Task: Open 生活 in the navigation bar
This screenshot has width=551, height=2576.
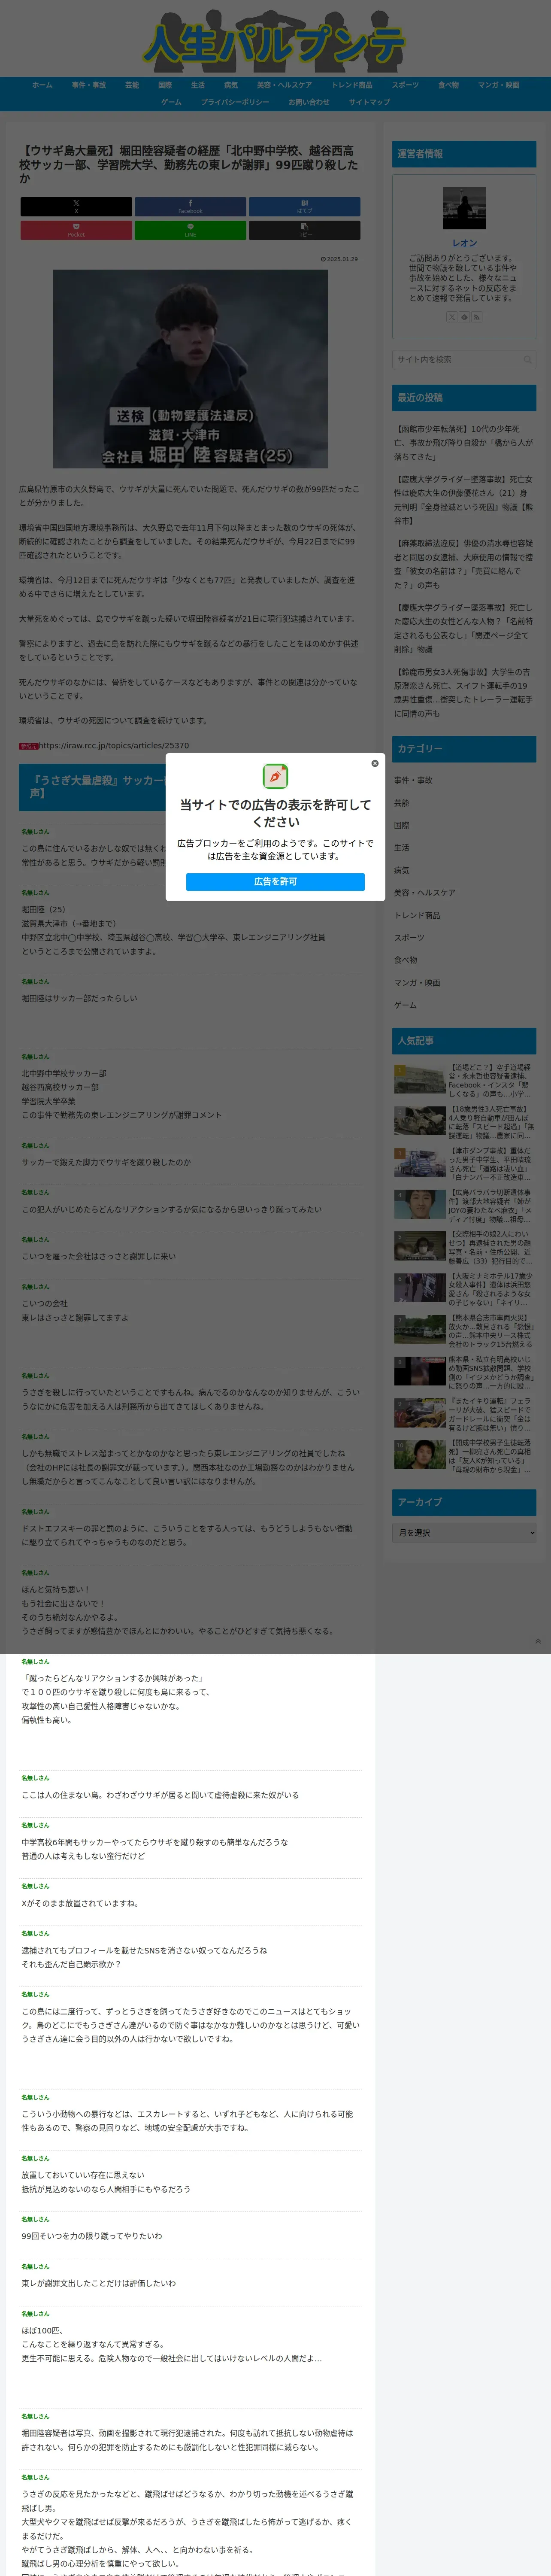Action: tap(198, 85)
